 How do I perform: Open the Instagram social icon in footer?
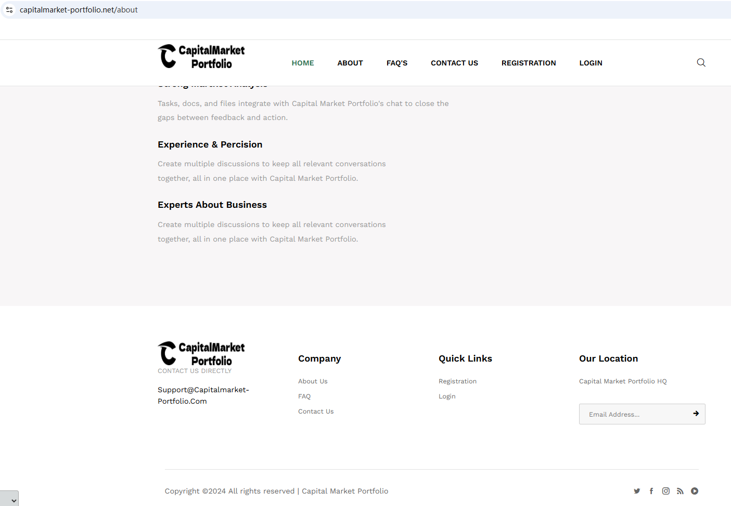click(x=666, y=491)
